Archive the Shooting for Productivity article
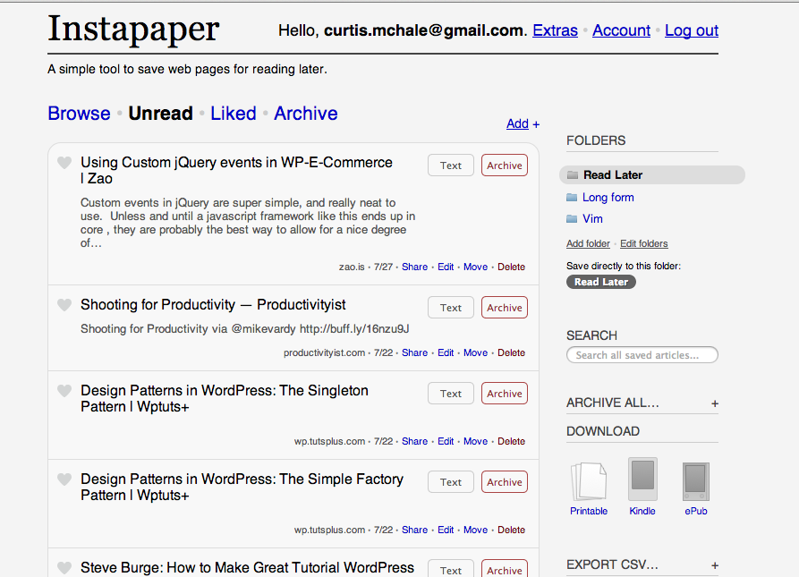Image resolution: width=799 pixels, height=577 pixels. coord(505,308)
